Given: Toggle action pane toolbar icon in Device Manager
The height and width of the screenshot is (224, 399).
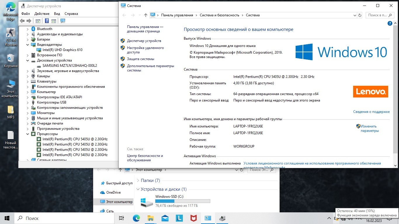Looking at the screenshot, I should pyautogui.click(x=54, y=21).
